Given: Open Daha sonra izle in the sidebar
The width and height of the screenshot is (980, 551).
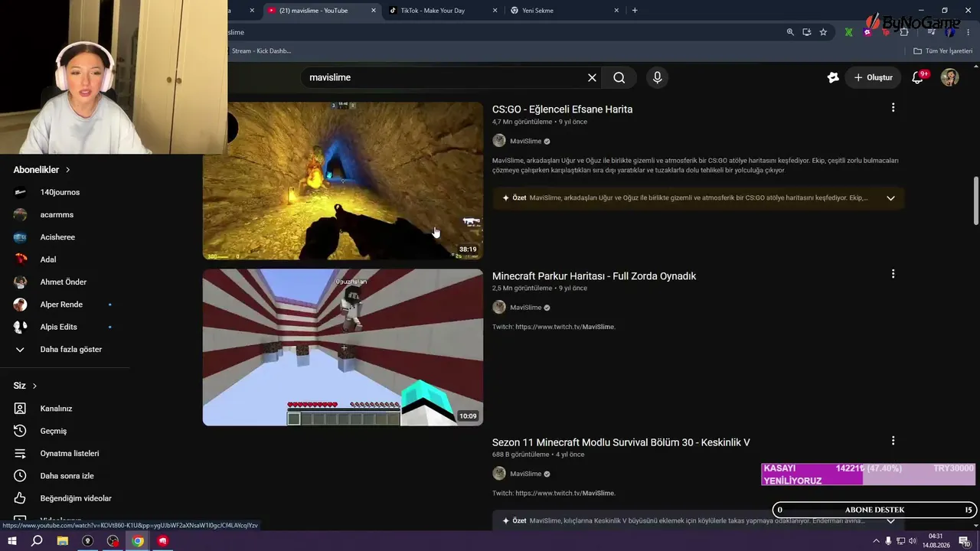Looking at the screenshot, I should 65,476.
